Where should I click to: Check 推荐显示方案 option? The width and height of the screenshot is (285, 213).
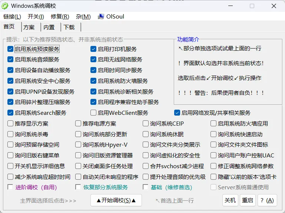pos(10,124)
